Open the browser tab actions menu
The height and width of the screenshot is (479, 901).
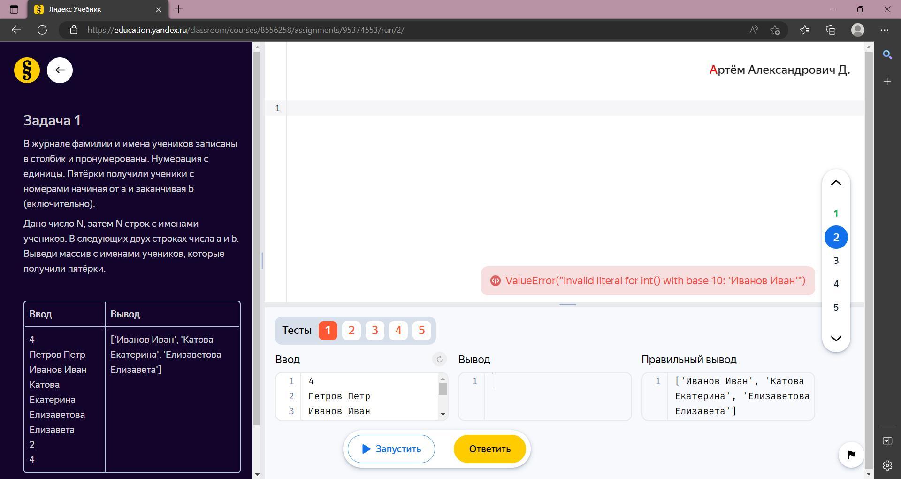[x=14, y=9]
